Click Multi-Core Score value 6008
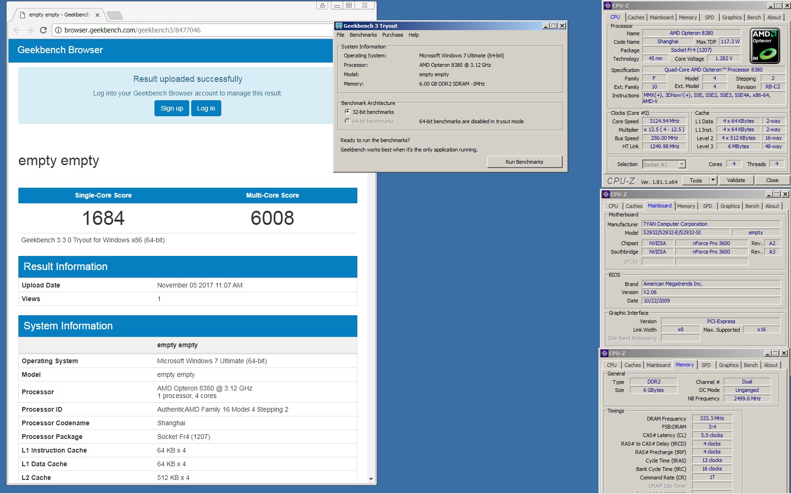Viewport: 791px width, 494px height. pos(272,218)
